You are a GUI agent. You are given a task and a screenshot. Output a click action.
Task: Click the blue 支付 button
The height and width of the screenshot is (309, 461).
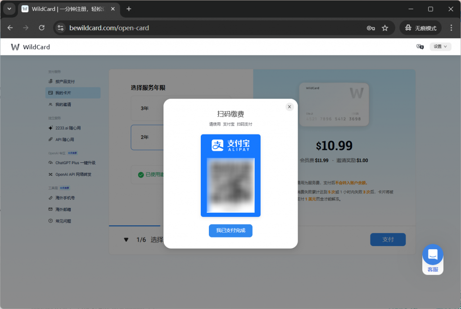click(x=388, y=239)
